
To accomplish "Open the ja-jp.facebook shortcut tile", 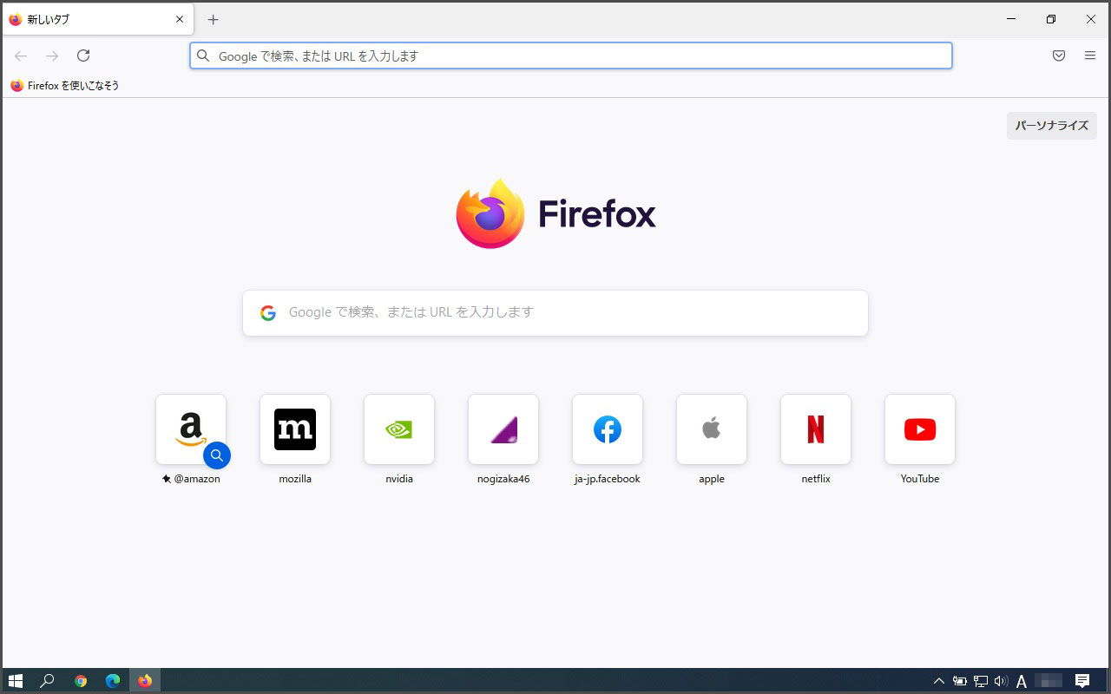I will click(608, 429).
